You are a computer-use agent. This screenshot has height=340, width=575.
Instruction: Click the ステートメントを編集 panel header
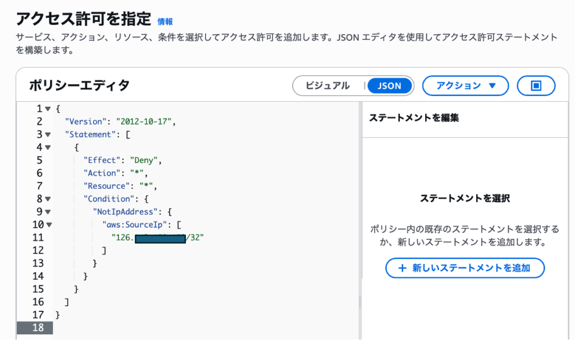414,118
